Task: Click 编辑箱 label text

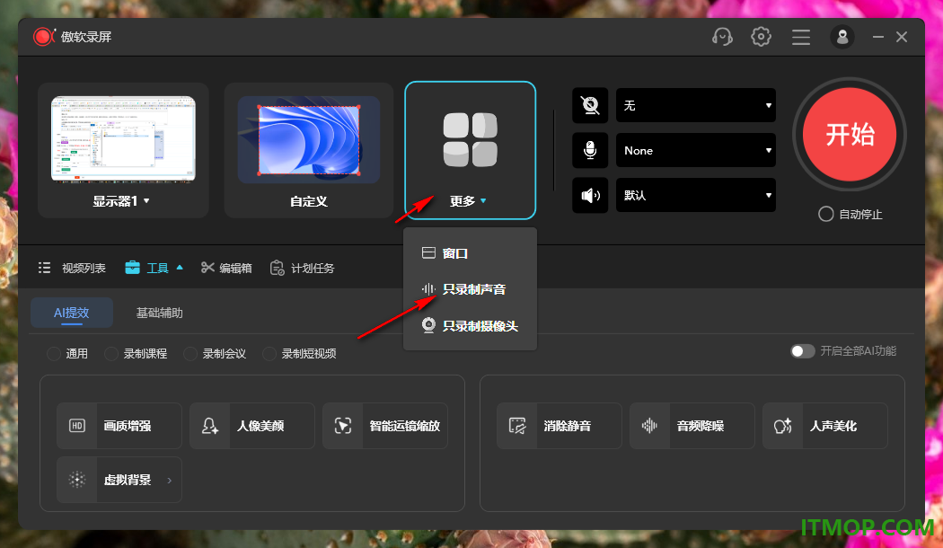Action: 235,268
